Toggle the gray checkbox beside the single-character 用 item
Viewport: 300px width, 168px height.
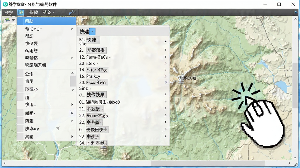[x=20, y=97]
